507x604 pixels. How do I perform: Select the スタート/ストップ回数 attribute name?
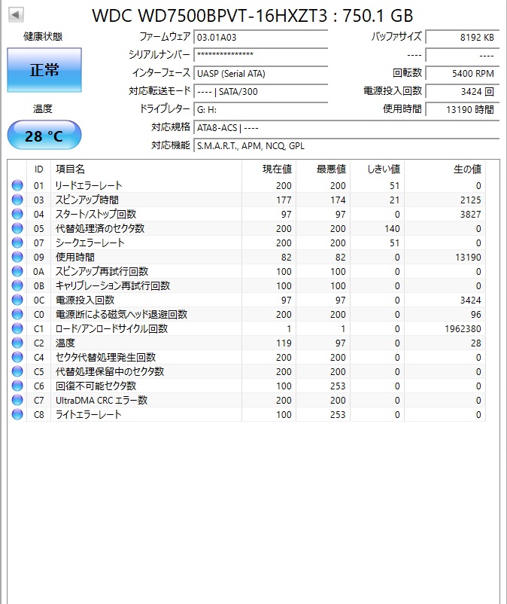(96, 214)
